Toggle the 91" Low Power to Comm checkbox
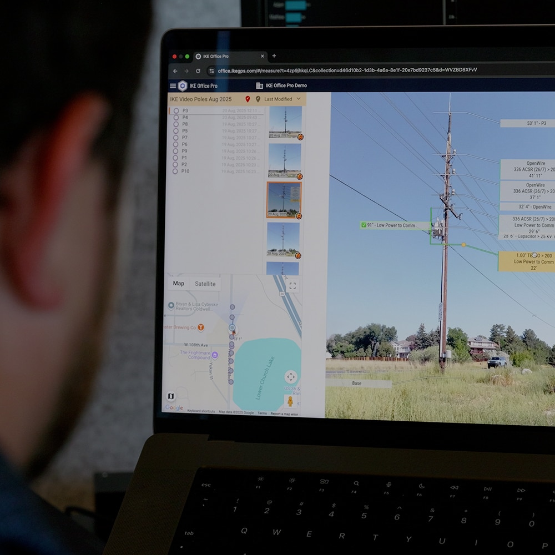This screenshot has height=555, width=555. (x=364, y=225)
